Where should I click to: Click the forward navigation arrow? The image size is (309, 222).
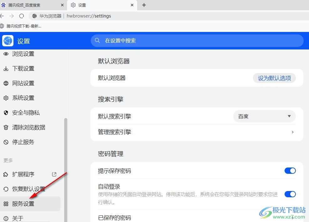12,16
